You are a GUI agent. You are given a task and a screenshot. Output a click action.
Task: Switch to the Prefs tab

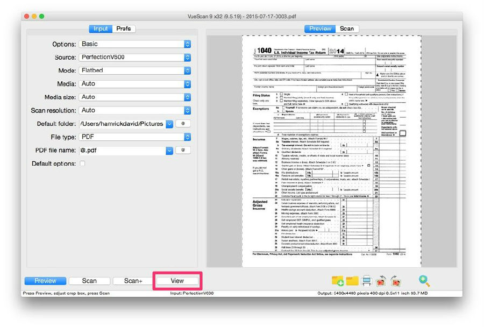[x=123, y=29]
